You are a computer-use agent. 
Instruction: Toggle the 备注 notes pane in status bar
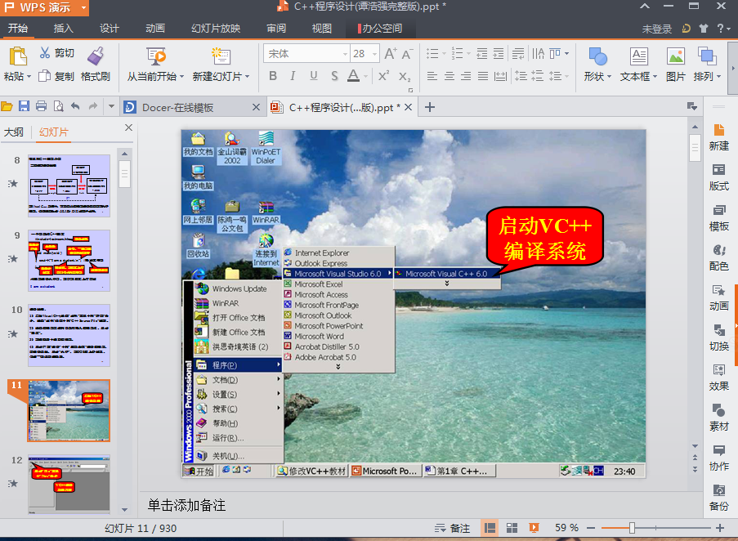(453, 528)
